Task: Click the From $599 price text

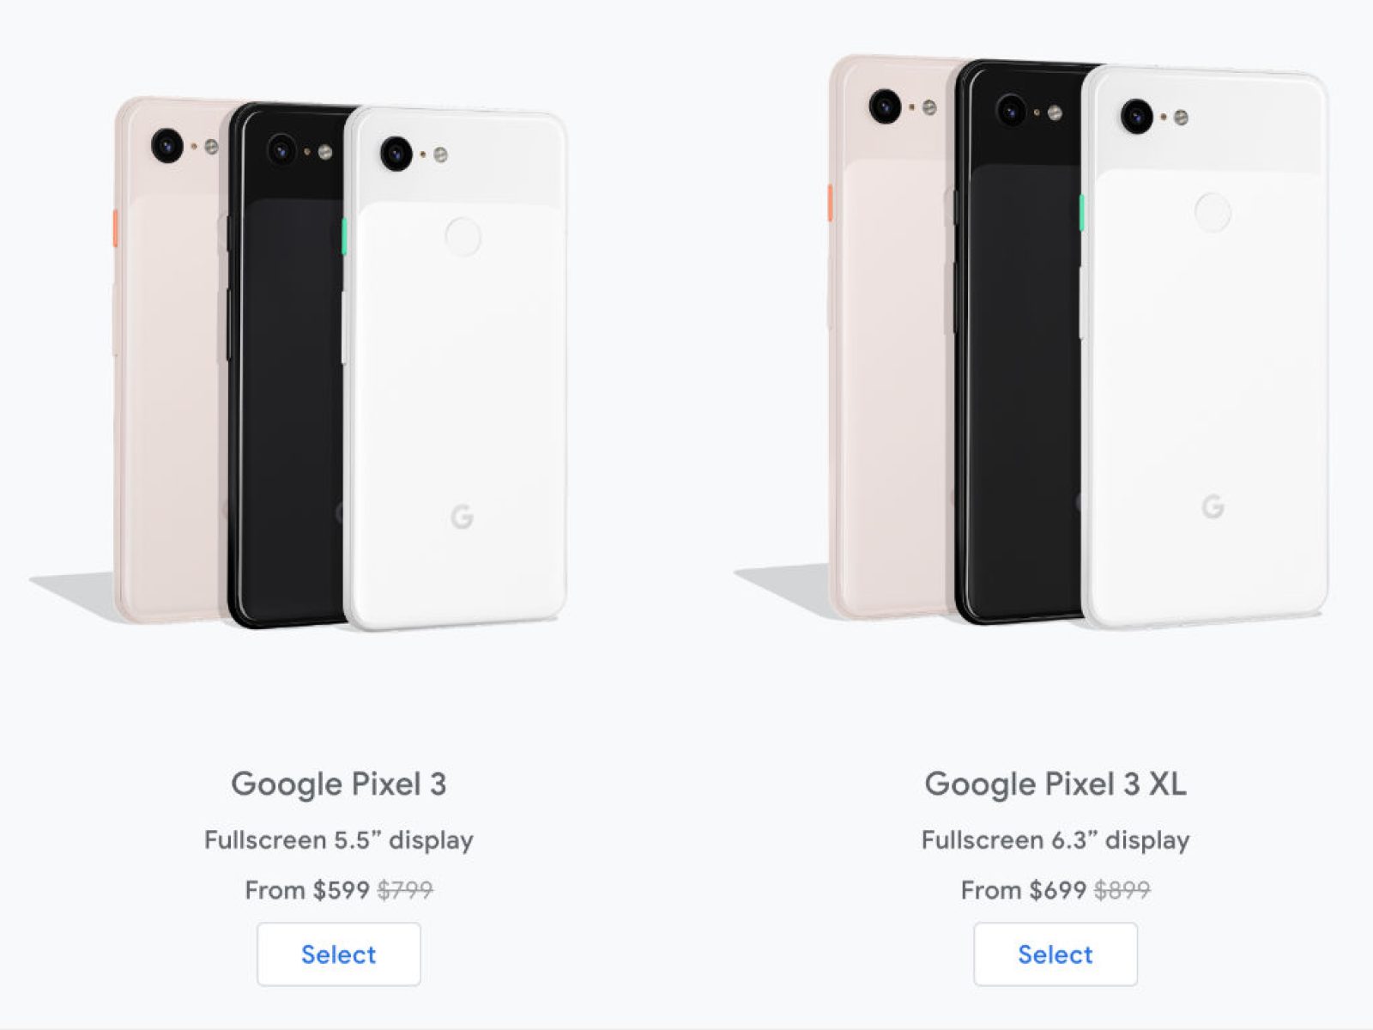Action: 307,890
